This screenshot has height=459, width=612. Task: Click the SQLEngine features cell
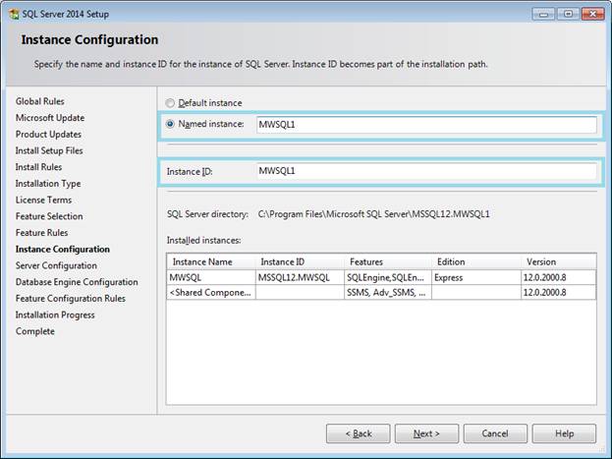388,277
